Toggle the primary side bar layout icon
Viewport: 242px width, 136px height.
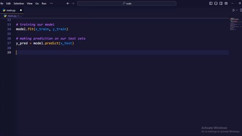(211, 3)
